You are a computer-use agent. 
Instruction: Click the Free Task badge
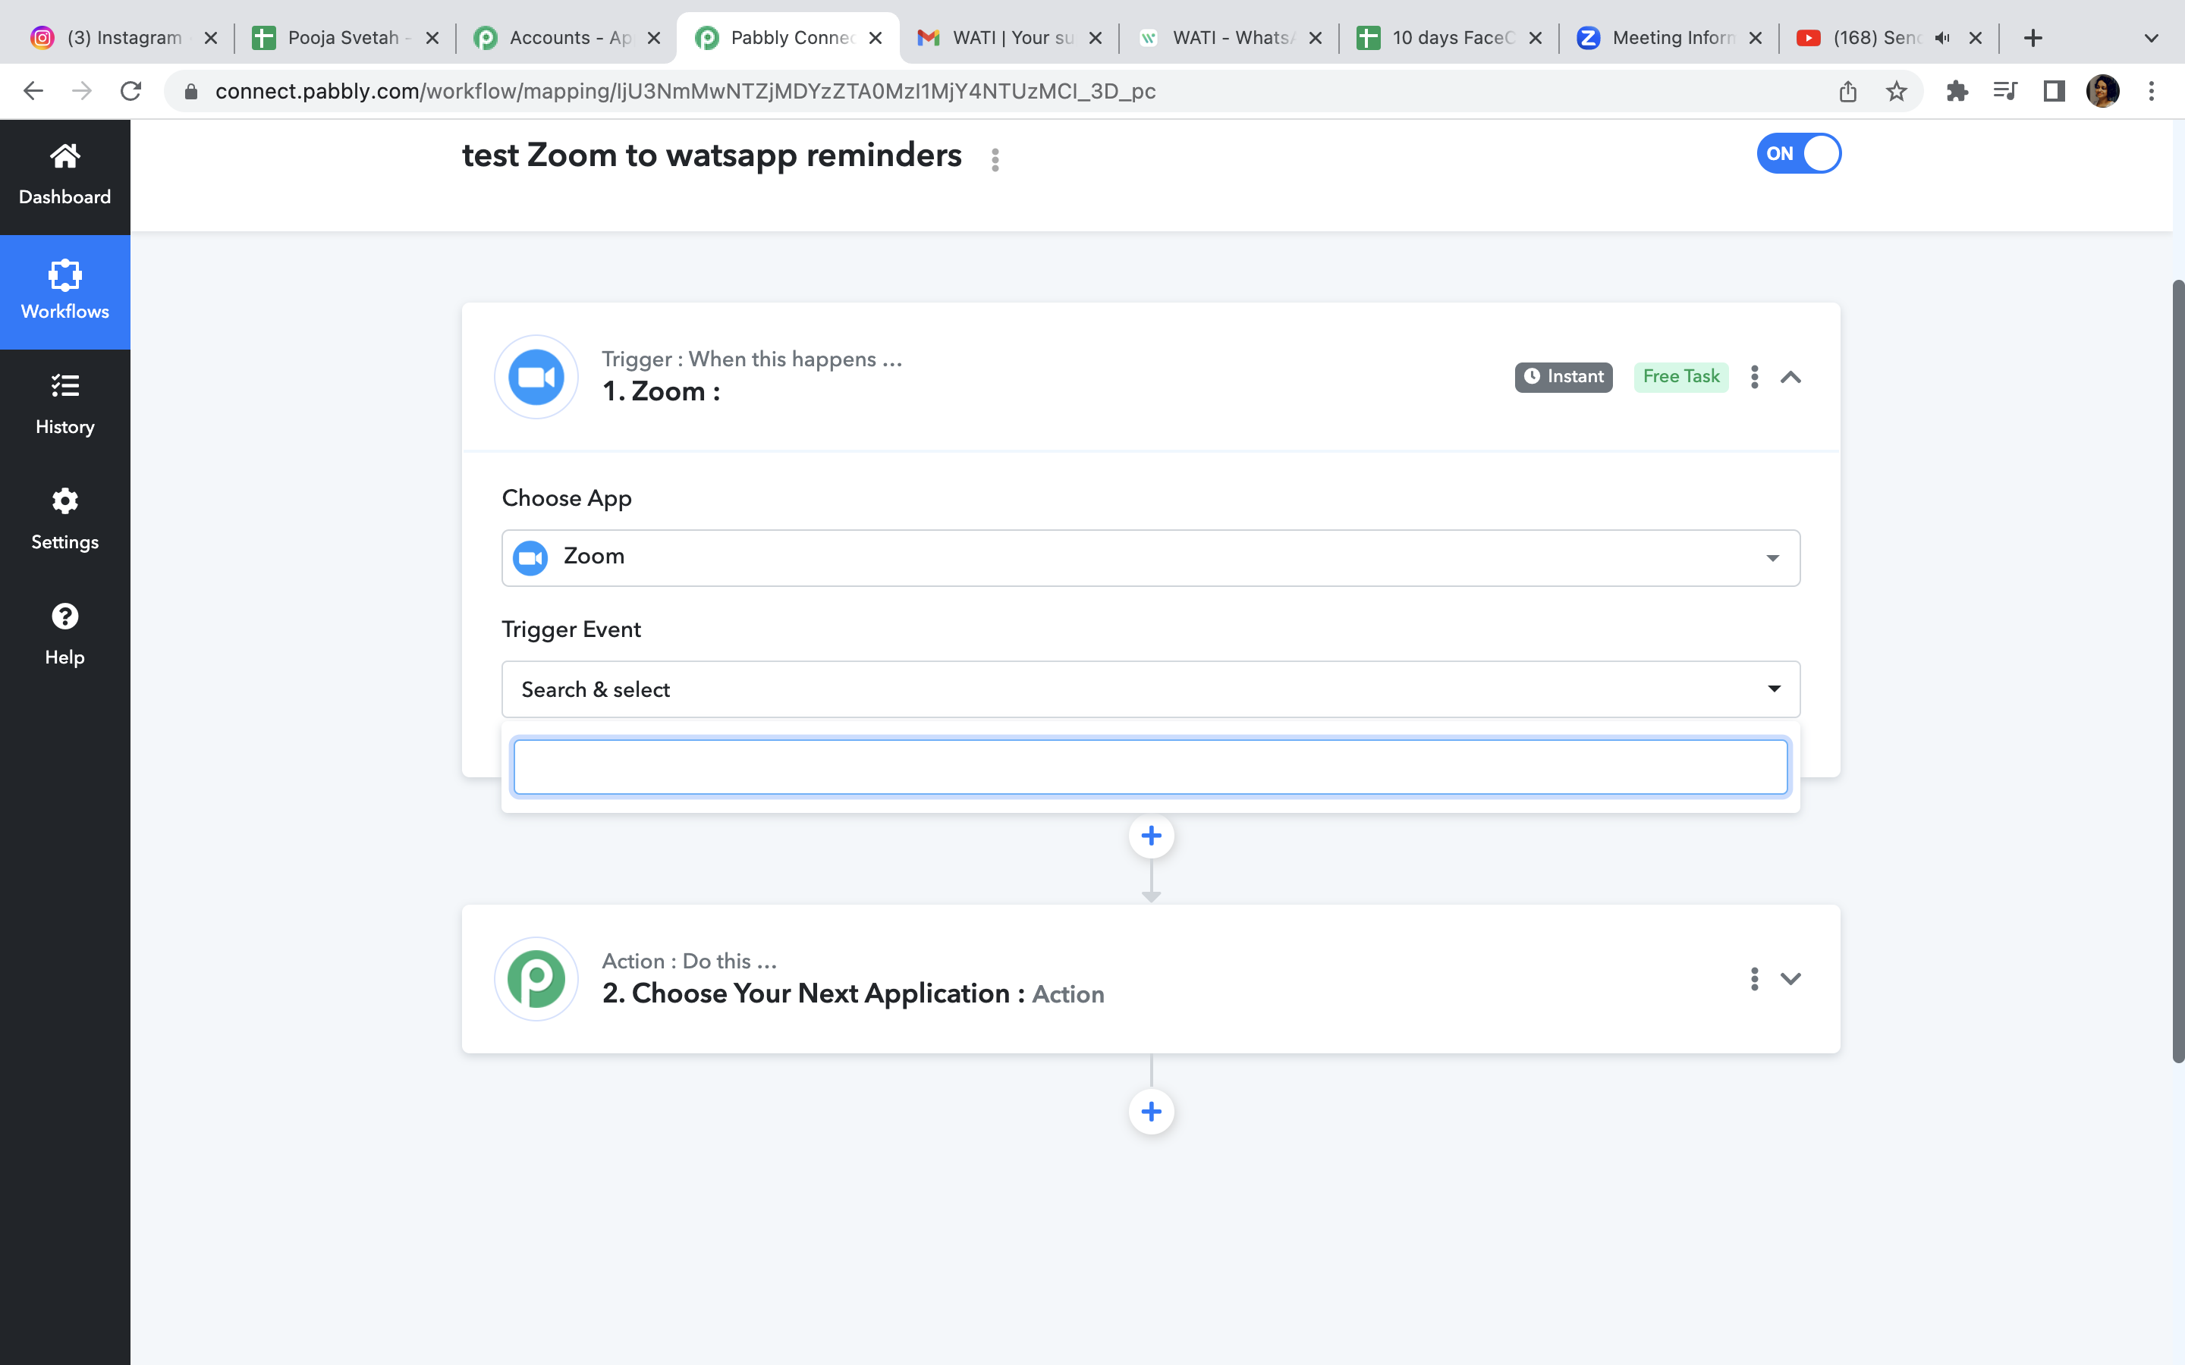point(1681,376)
